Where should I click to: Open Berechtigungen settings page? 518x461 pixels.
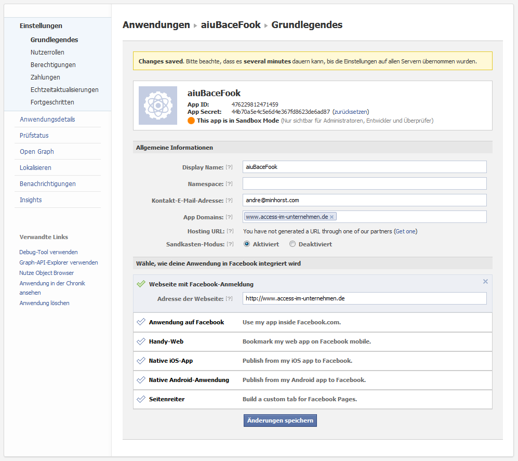53,65
